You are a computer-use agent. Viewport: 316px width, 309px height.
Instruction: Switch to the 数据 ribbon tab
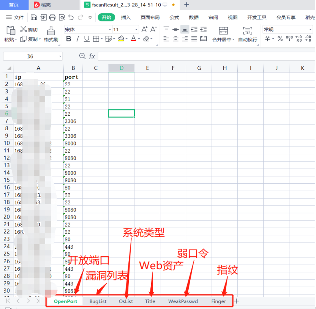tap(194, 17)
